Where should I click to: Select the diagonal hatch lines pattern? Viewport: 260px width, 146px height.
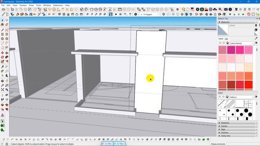click(x=231, y=104)
